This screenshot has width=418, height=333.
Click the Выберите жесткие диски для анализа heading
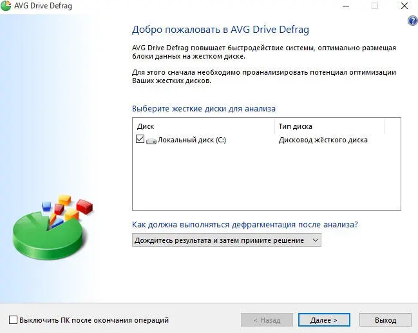coord(204,109)
